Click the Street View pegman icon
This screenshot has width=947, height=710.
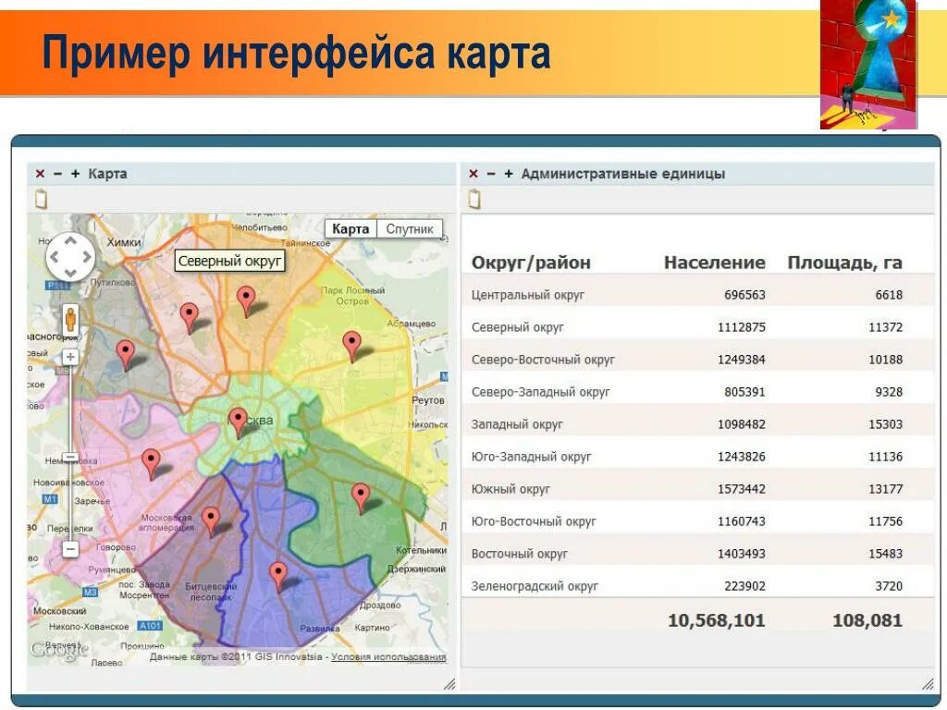pyautogui.click(x=70, y=319)
